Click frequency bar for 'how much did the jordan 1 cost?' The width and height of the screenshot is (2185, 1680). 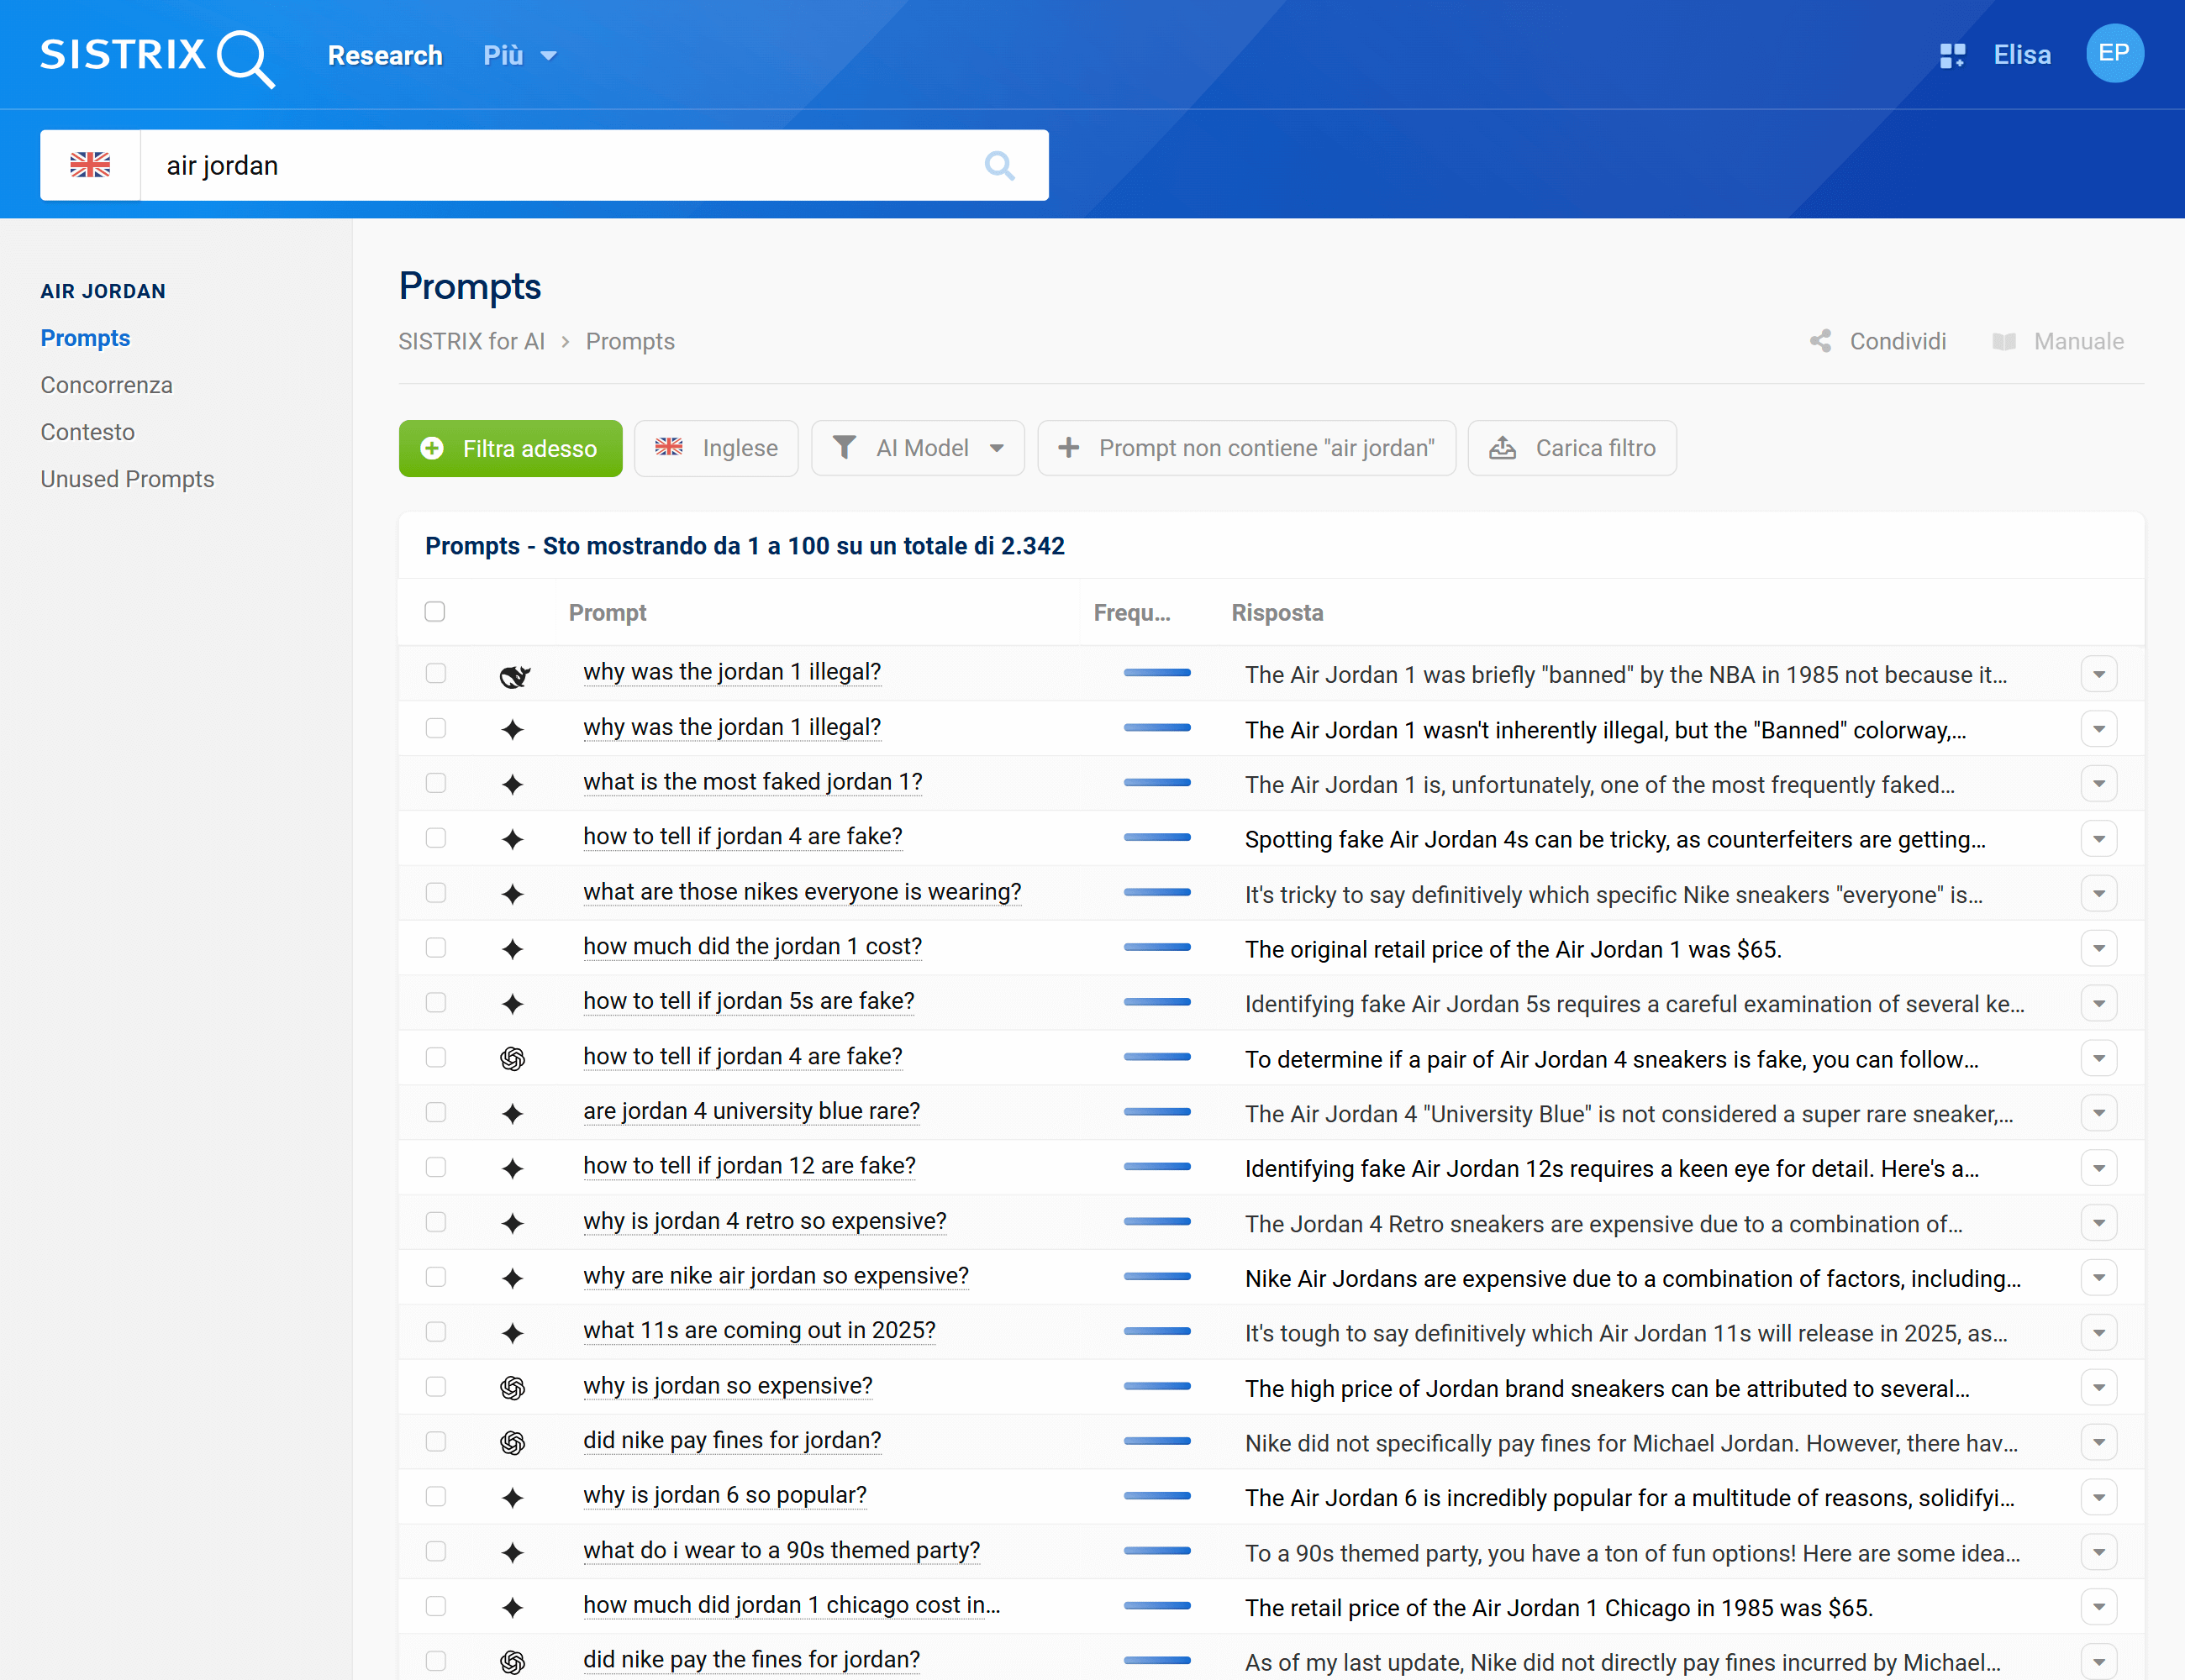tap(1156, 947)
